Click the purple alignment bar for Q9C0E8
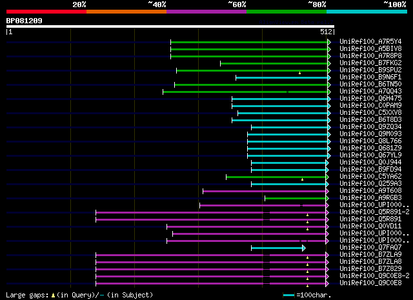The height and width of the screenshot is (300, 413). point(211,284)
